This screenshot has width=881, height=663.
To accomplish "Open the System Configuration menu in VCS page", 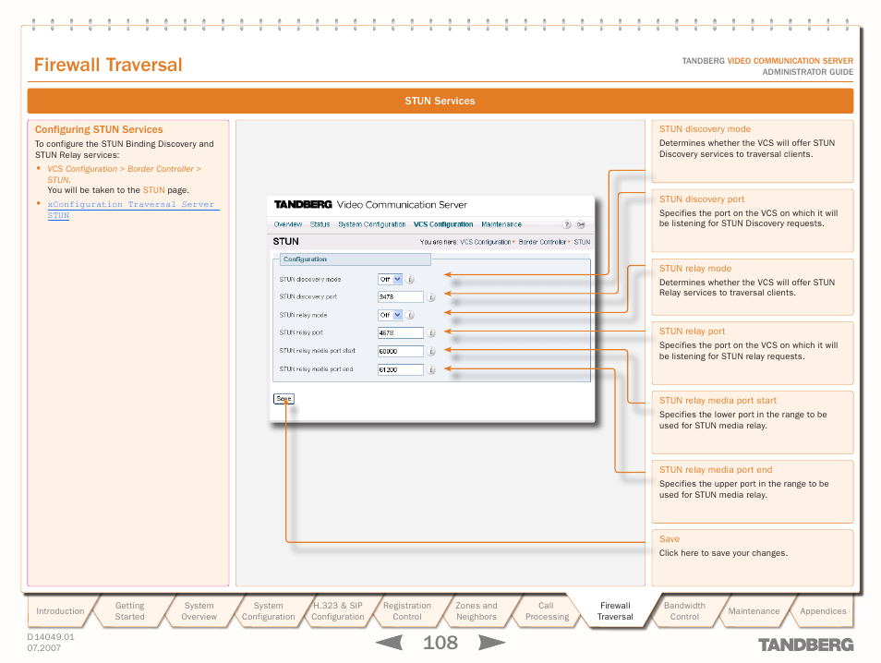I will tap(371, 224).
